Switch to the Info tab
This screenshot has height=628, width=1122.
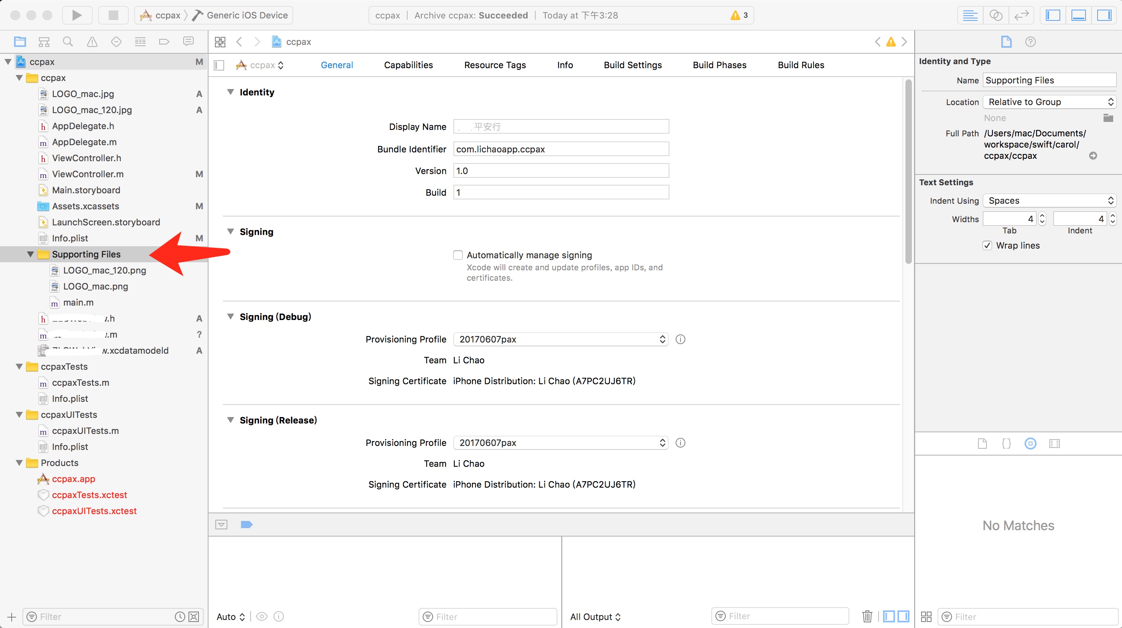[565, 65]
